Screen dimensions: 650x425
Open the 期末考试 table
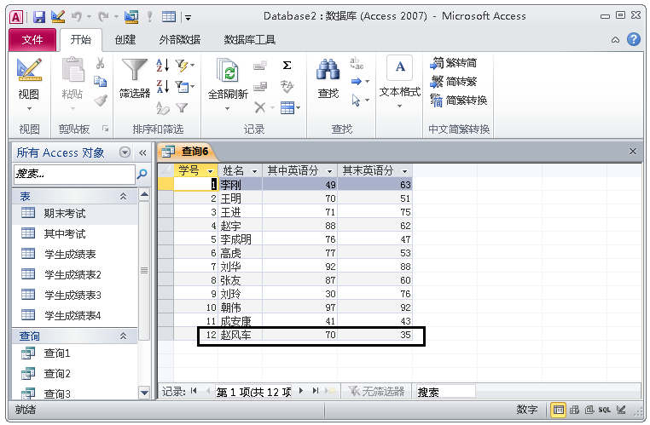point(74,214)
